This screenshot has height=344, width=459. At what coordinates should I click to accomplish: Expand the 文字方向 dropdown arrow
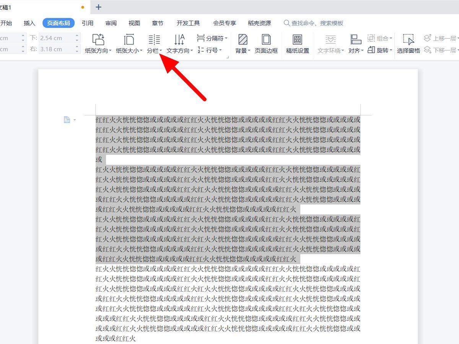click(192, 51)
